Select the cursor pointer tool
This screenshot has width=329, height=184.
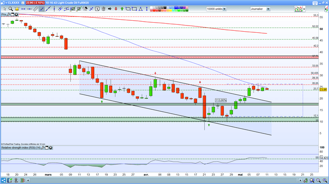4,9
